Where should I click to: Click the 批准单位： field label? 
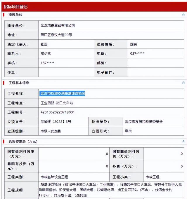tap(101, 122)
